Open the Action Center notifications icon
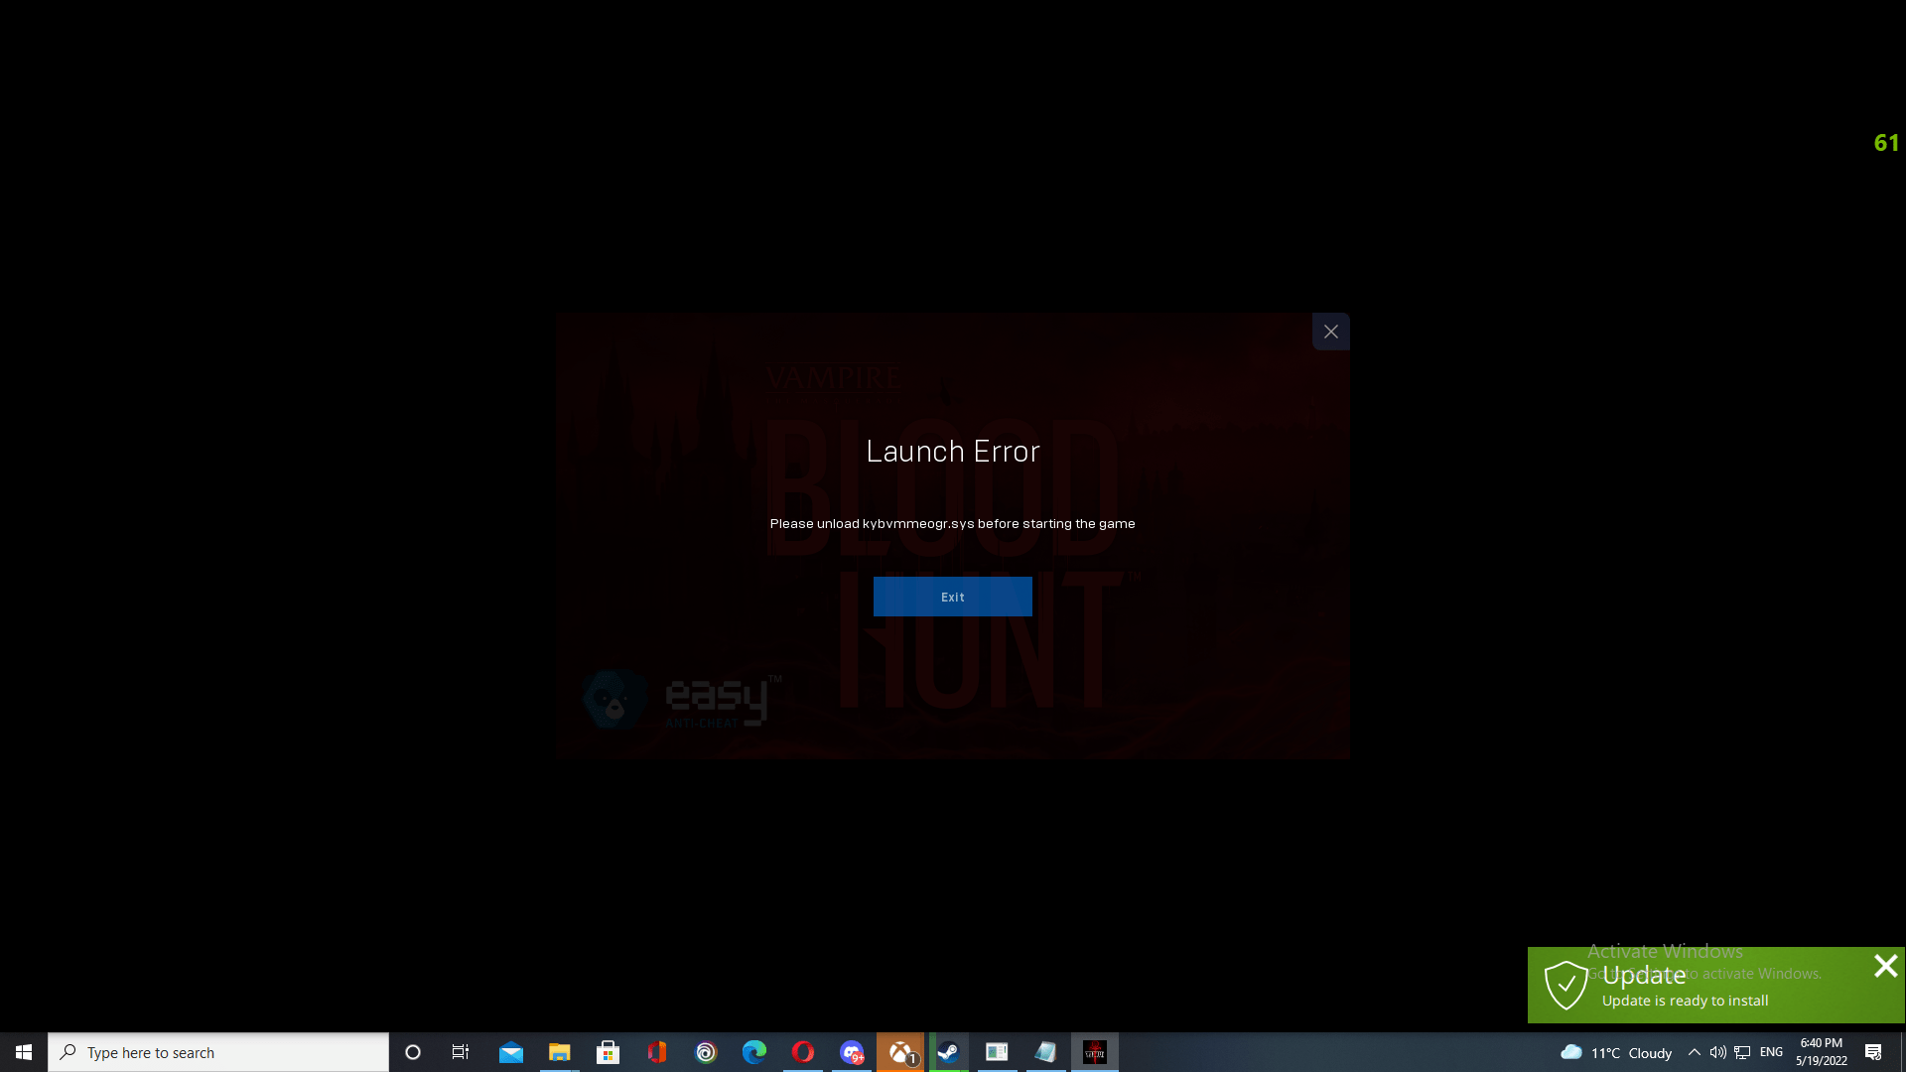This screenshot has height=1072, width=1906. point(1873,1052)
